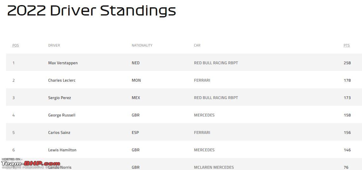Open Charles Leclerc driver link
This screenshot has height=170, width=362.
(62, 80)
